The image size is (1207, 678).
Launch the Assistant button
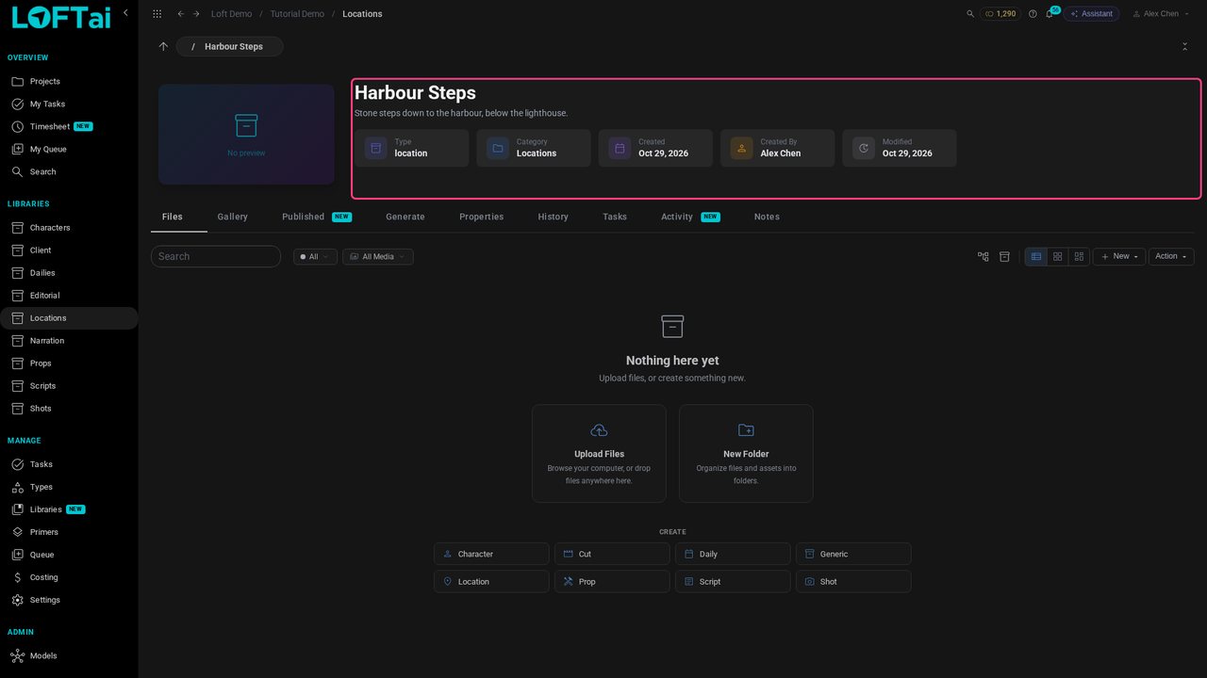pyautogui.click(x=1091, y=14)
